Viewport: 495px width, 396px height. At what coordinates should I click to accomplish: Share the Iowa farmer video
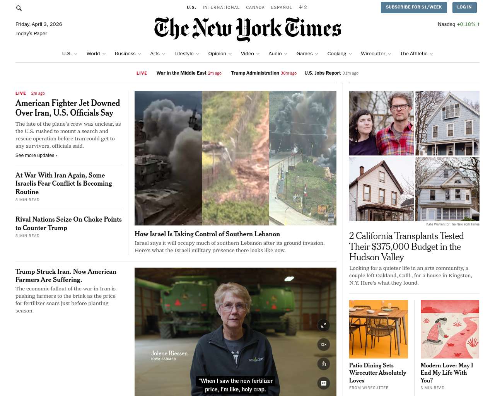tap(324, 364)
